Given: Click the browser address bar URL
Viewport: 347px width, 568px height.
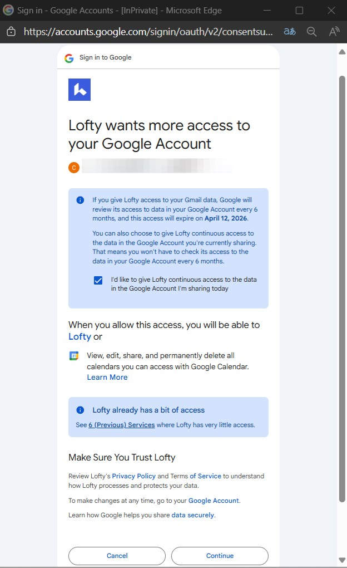Looking at the screenshot, I should coord(148,32).
